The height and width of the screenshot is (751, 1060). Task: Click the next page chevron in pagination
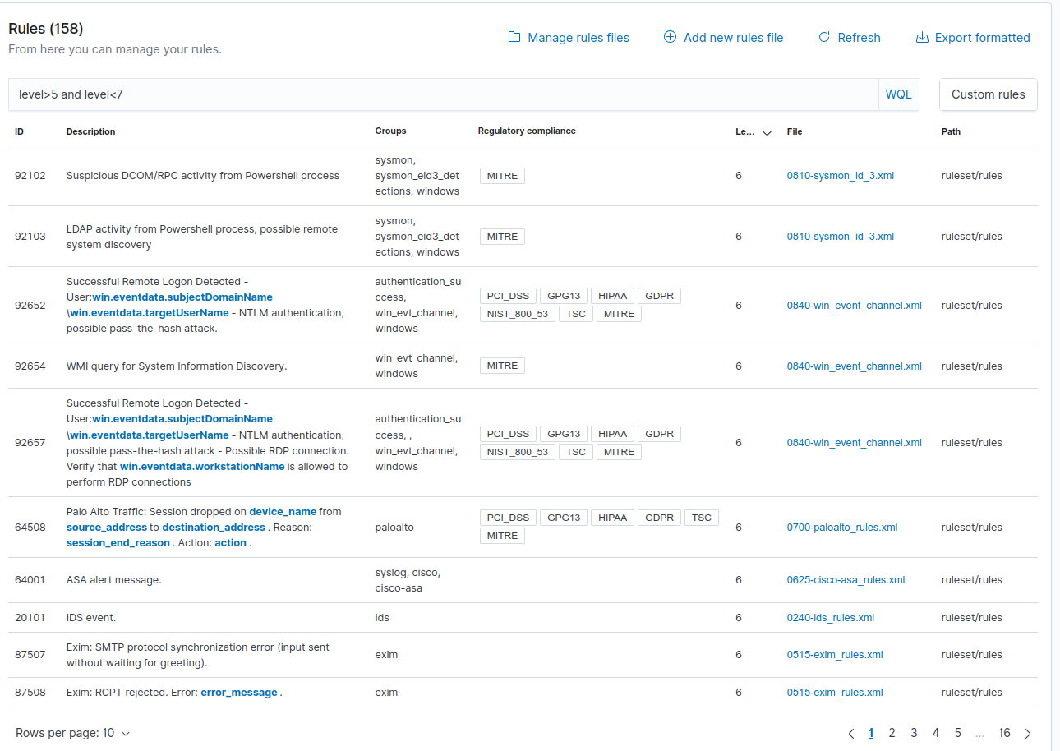pyautogui.click(x=1027, y=733)
